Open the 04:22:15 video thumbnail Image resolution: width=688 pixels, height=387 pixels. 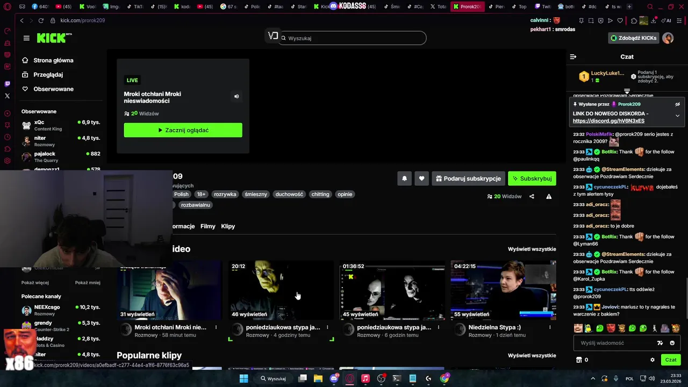(504, 290)
